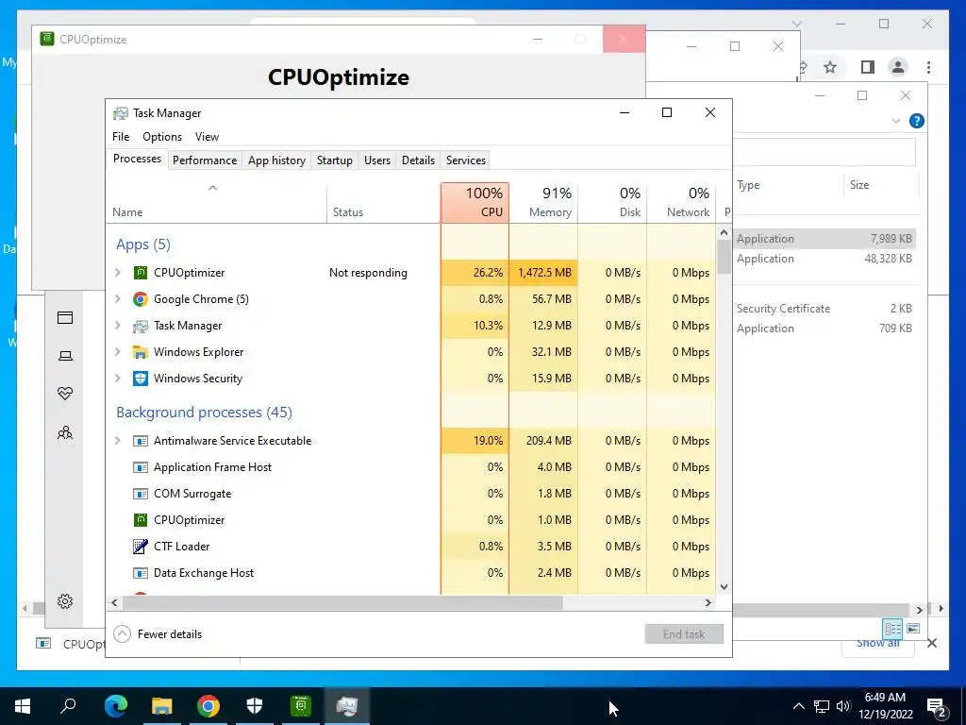
Task: Click Task Manager vertical scrollbar down arrow
Action: [x=724, y=587]
